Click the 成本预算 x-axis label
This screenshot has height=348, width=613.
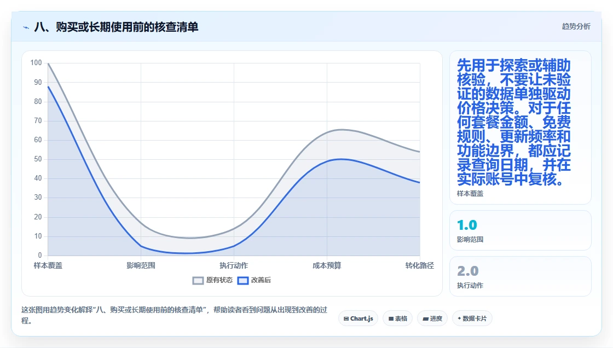pos(327,265)
